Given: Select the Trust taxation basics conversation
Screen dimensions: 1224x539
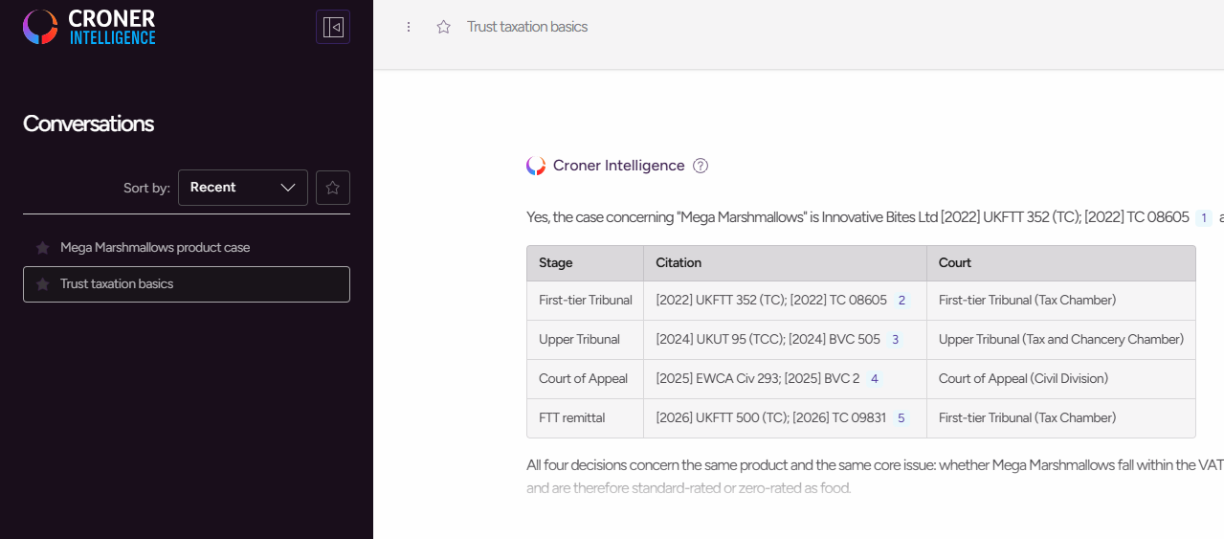Looking at the screenshot, I should pyautogui.click(x=187, y=284).
